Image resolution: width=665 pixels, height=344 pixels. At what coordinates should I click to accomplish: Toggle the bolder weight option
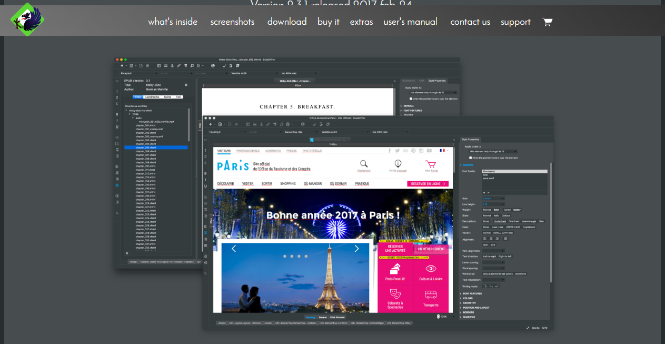pyautogui.click(x=517, y=210)
